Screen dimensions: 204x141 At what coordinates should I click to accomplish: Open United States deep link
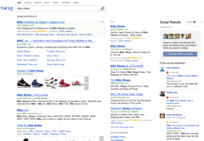(x=24, y=52)
